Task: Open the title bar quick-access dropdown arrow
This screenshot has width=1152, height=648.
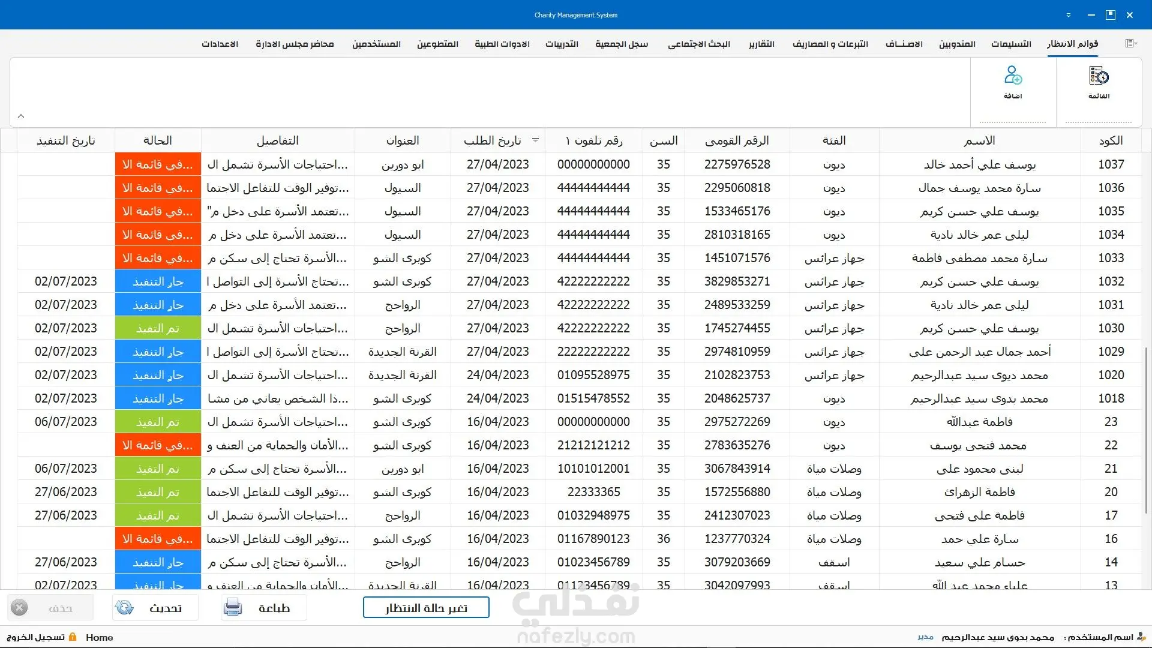Action: tap(1069, 15)
